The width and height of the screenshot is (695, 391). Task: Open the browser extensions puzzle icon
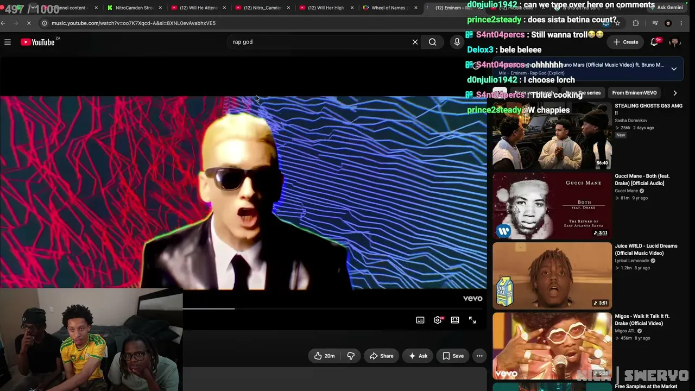click(636, 23)
